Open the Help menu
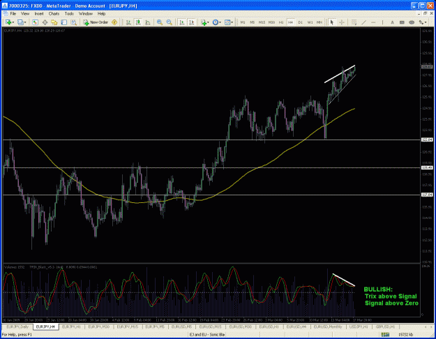Image resolution: width=436 pixels, height=339 pixels. click(101, 14)
